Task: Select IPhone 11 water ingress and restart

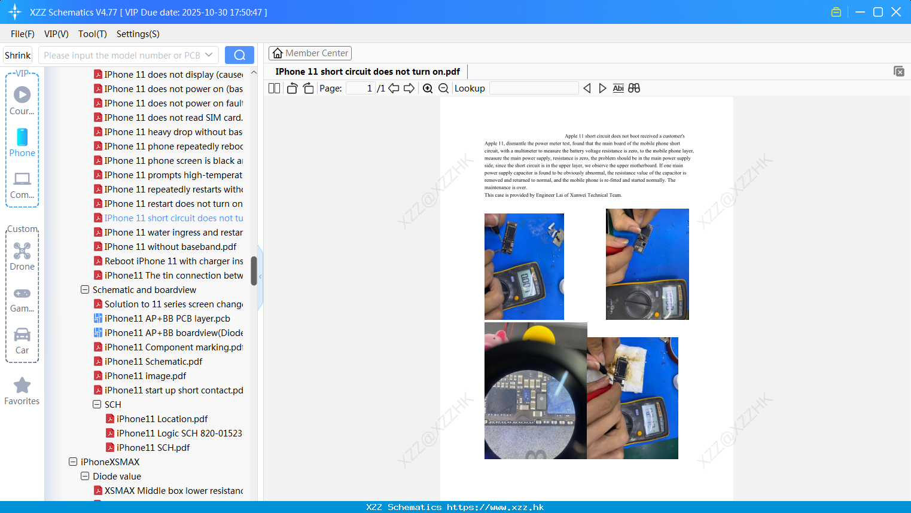Action: 173,232
